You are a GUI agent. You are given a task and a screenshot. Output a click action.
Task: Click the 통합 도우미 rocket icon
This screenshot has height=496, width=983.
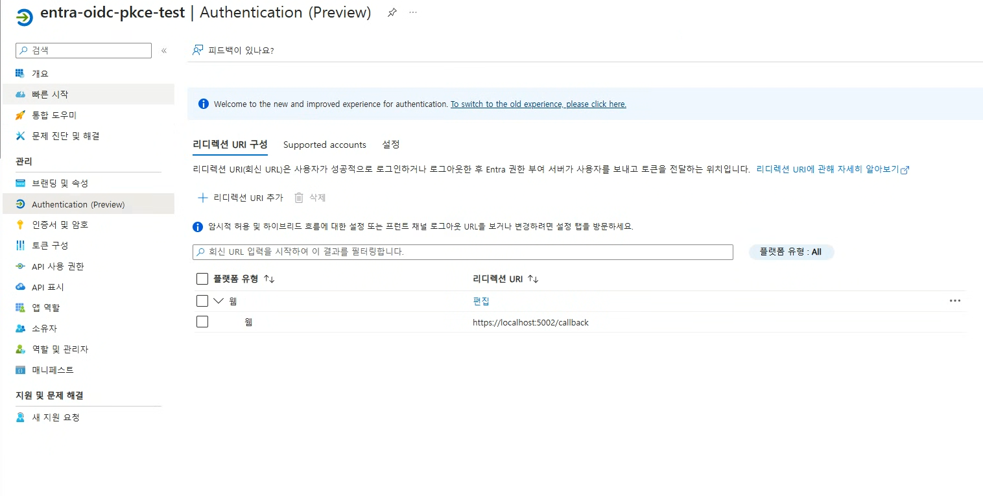pos(20,115)
